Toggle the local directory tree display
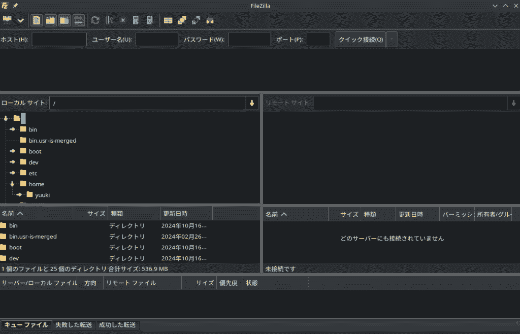This screenshot has width=520, height=334. click(50, 20)
